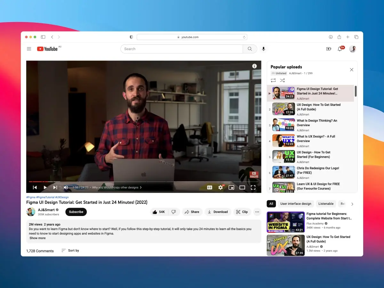Viewport: 384px width, 288px height.
Task: Subscribe to AJ&Smart
Action: click(x=76, y=212)
